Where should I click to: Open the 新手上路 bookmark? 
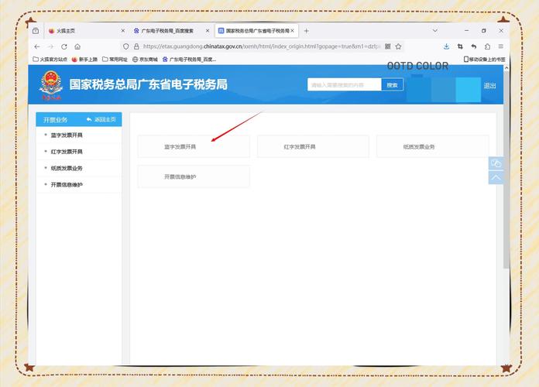click(84, 60)
